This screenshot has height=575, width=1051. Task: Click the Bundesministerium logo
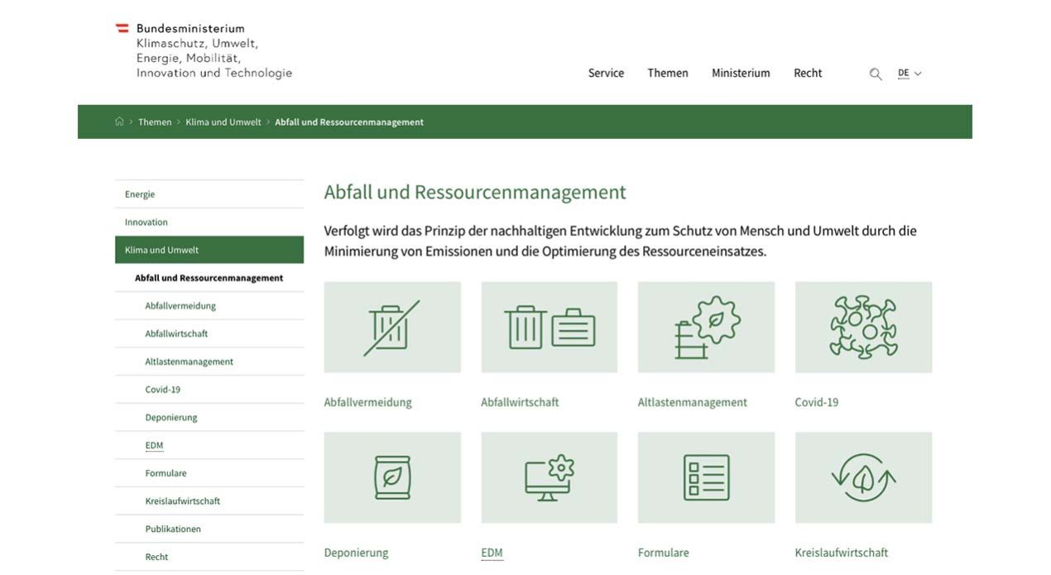[x=204, y=50]
